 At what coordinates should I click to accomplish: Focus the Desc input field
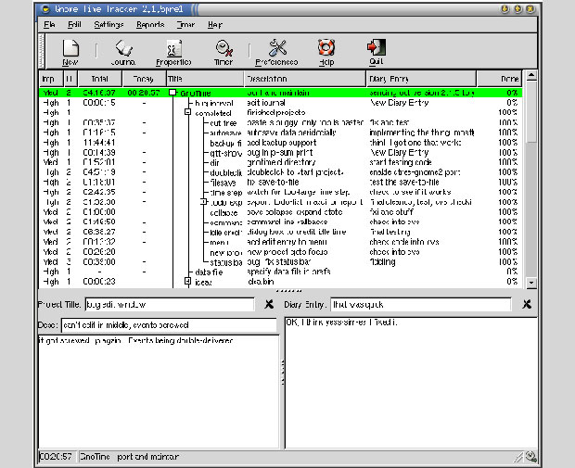click(169, 325)
